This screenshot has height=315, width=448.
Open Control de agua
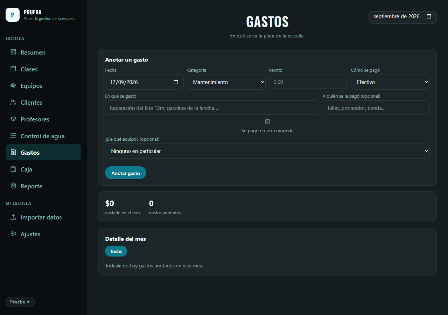click(x=43, y=136)
